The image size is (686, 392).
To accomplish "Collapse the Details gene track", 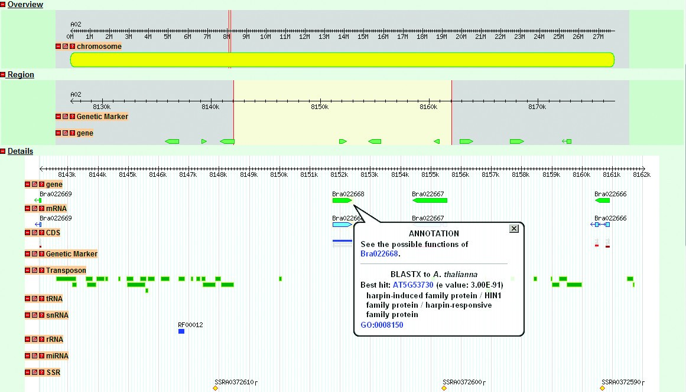I will pyautogui.click(x=27, y=185).
